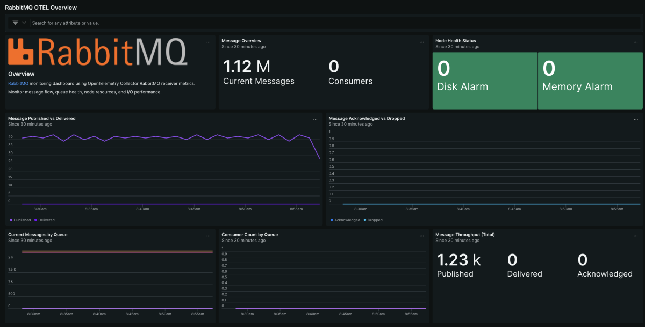645x327 pixels.
Task: Hide the Delivered series via its legend entry
Action: (x=46, y=220)
